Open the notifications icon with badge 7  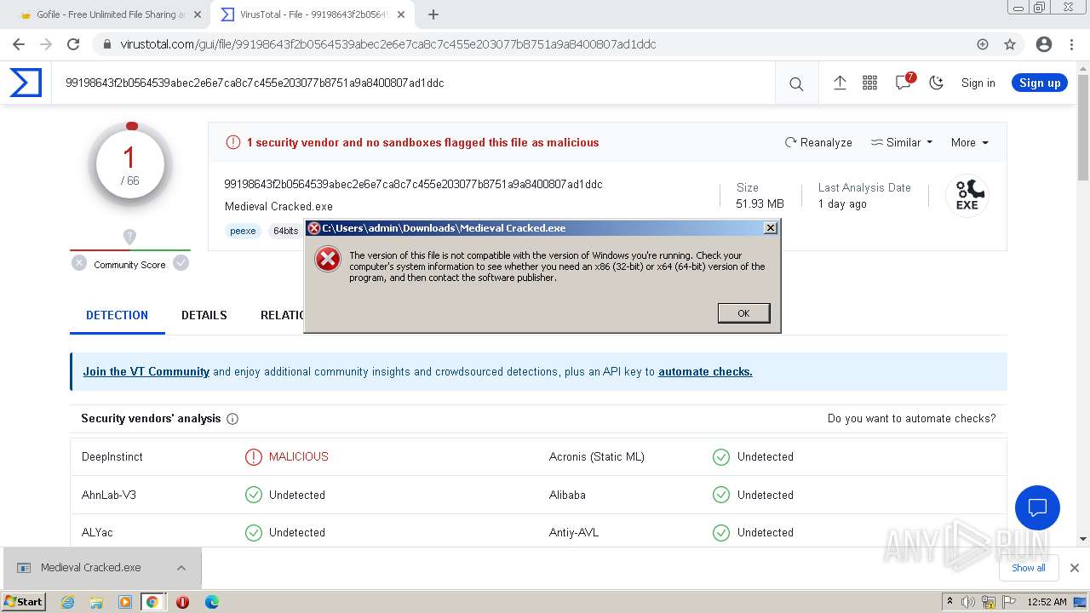point(904,82)
